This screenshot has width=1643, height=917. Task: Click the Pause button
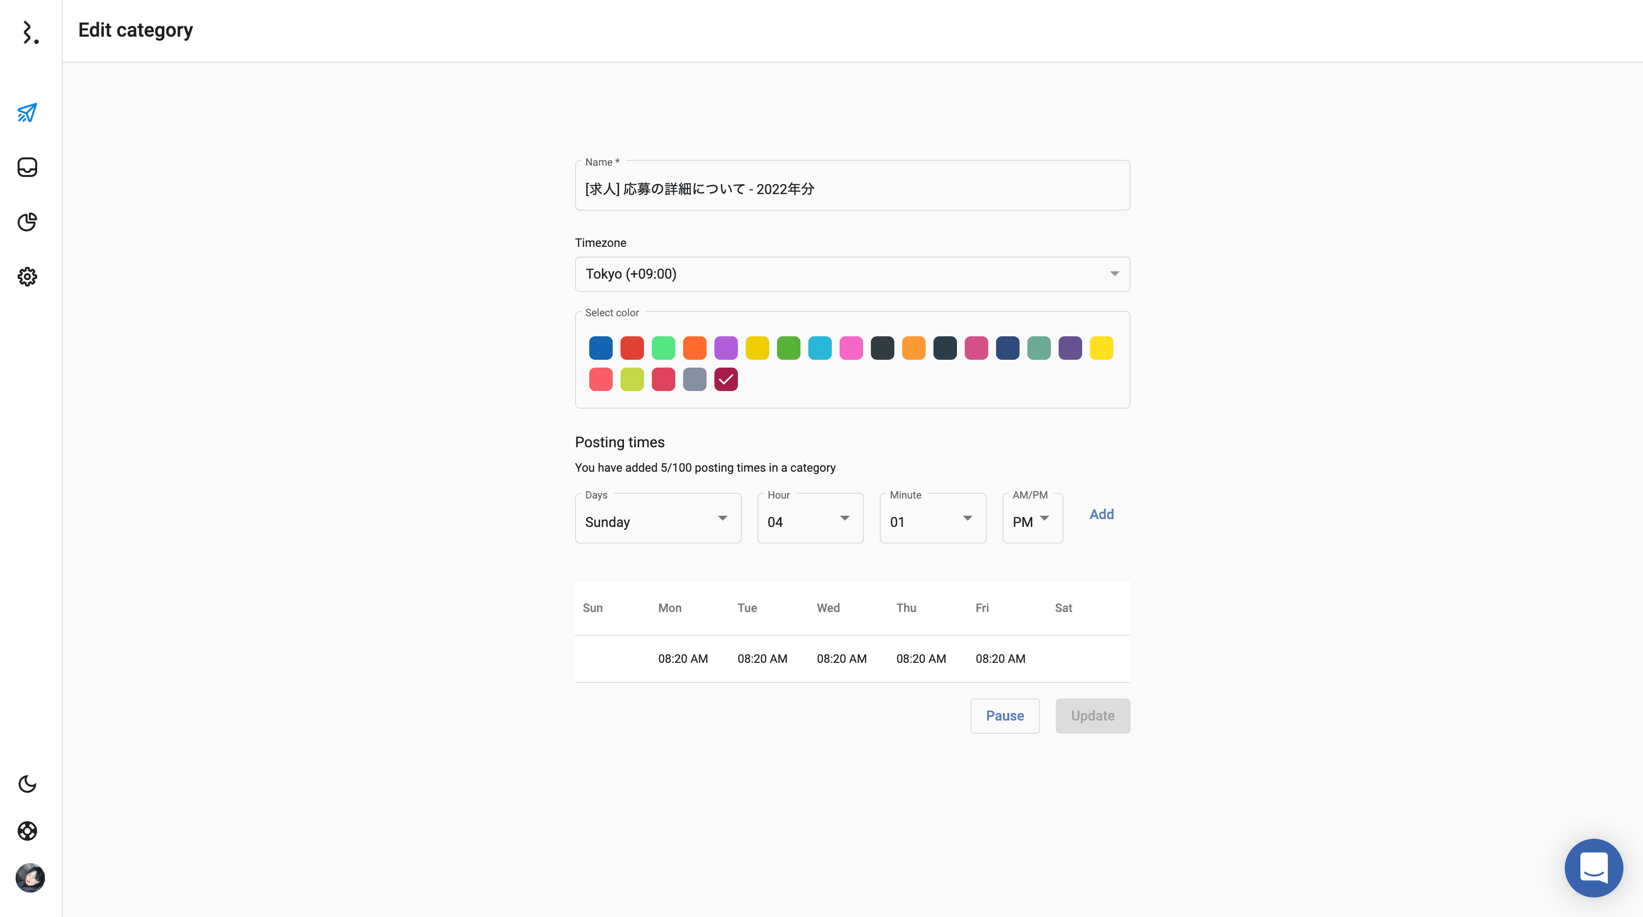1004,716
